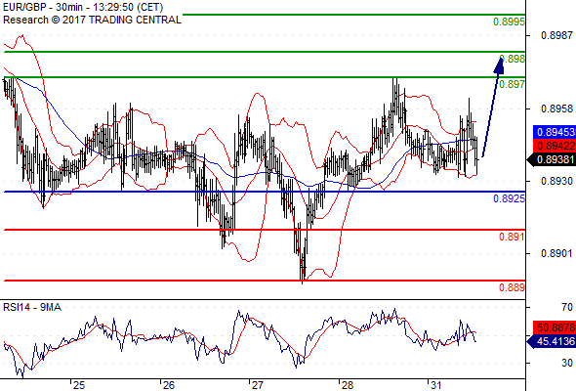Viewport: 576px width, 391px height.
Task: Click the 0.8987 price axis value
Action: pos(556,35)
